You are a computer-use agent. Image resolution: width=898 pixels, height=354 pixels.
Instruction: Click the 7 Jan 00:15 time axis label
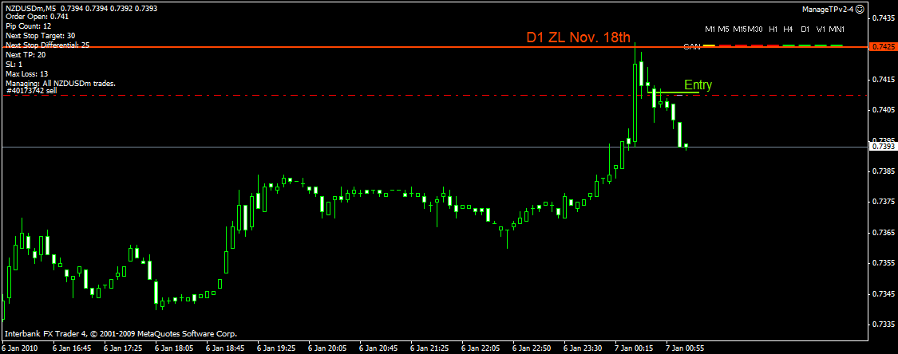tap(635, 347)
